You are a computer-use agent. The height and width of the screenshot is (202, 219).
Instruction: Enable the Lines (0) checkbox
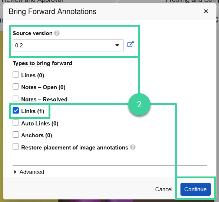16,74
